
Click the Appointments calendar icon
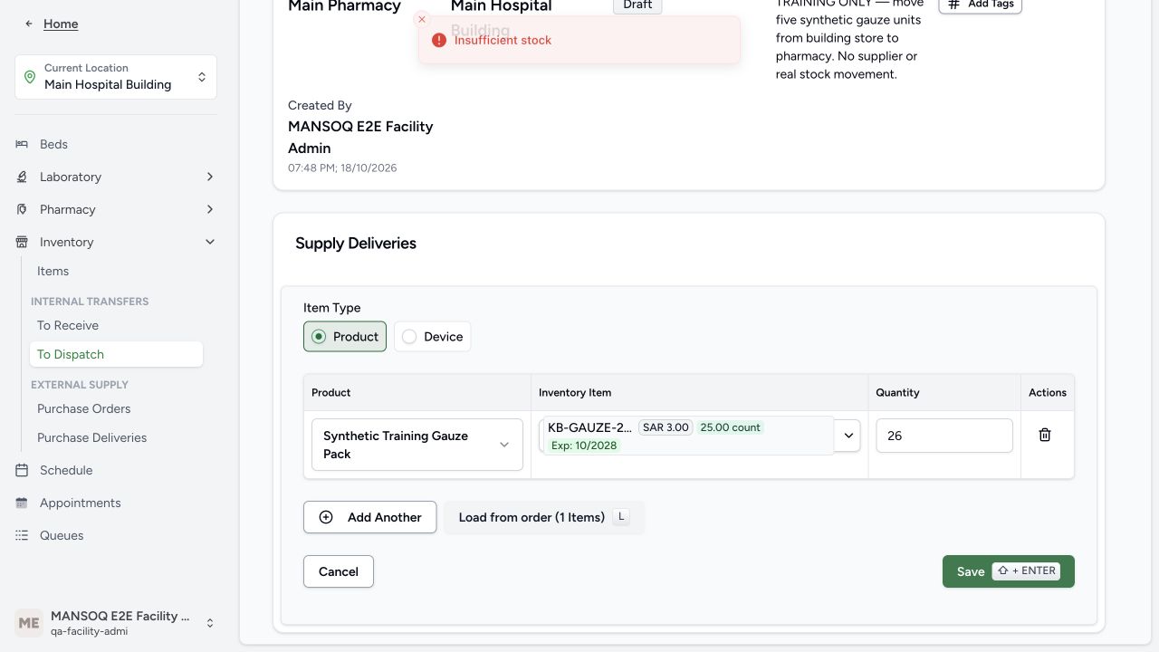[x=22, y=503]
